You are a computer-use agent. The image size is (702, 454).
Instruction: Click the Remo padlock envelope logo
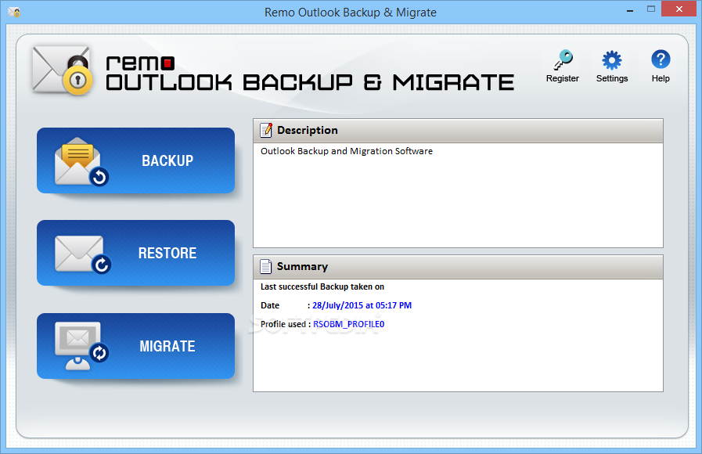tap(63, 70)
